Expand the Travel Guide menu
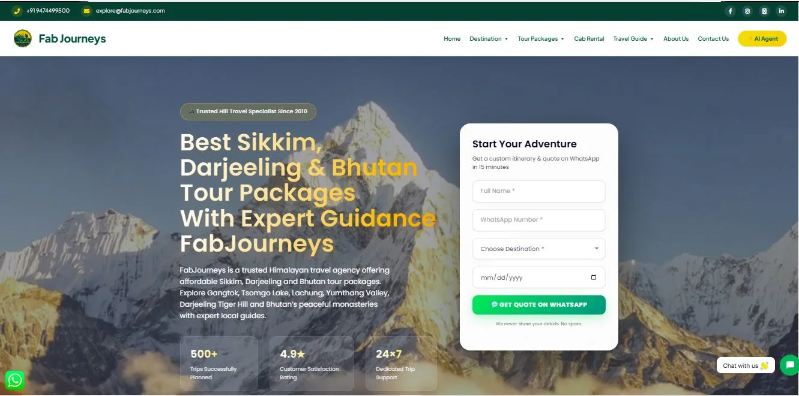Image resolution: width=799 pixels, height=396 pixels. click(x=633, y=39)
